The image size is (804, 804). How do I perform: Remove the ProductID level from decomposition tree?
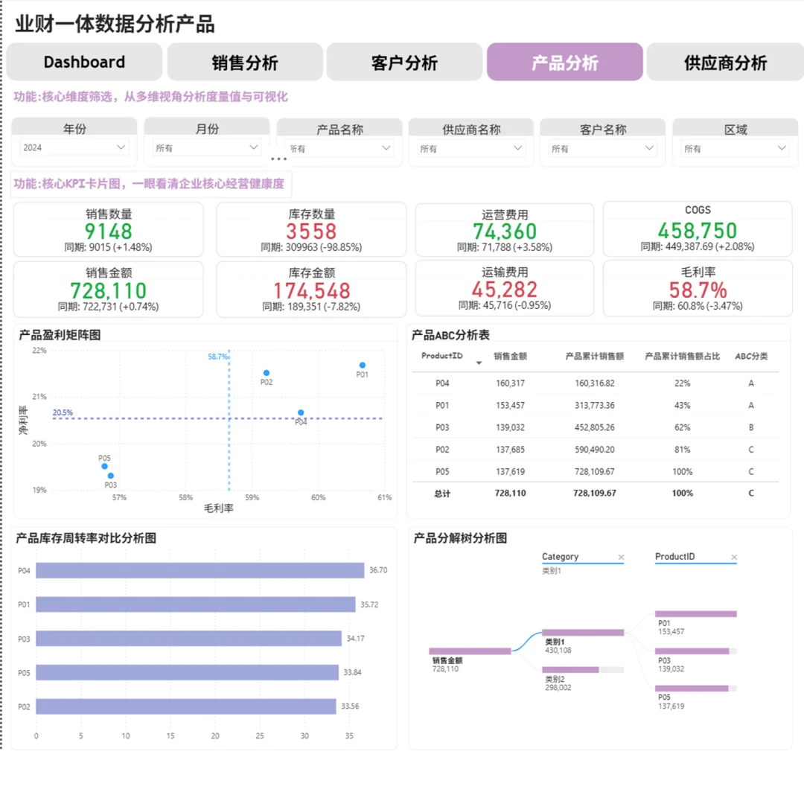(734, 557)
